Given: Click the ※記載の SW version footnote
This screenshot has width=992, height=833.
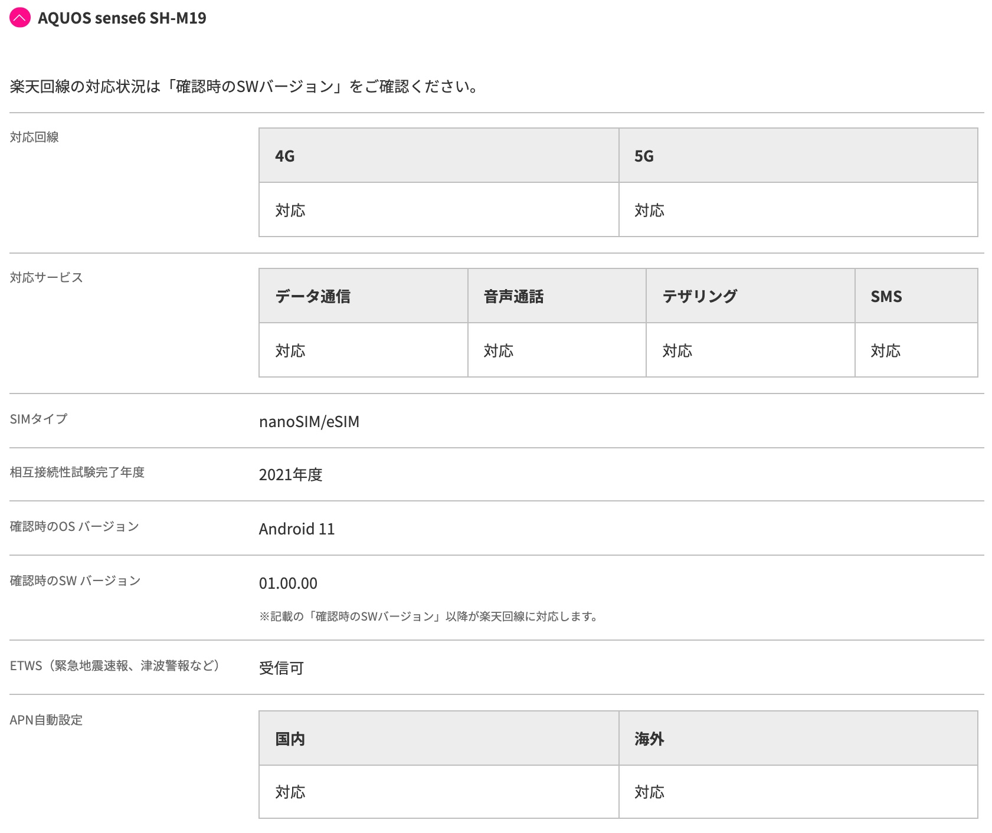Looking at the screenshot, I should [429, 616].
